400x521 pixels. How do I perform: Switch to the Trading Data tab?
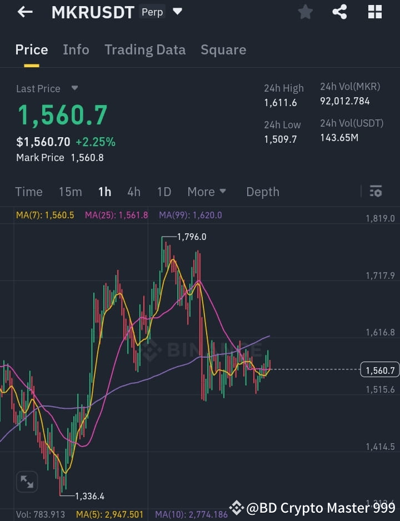[145, 49]
